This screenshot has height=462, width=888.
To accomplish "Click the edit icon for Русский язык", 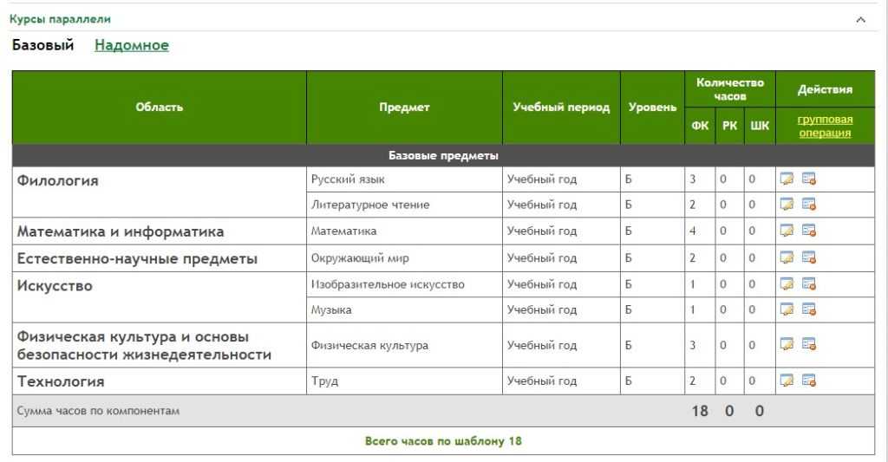I will (787, 179).
